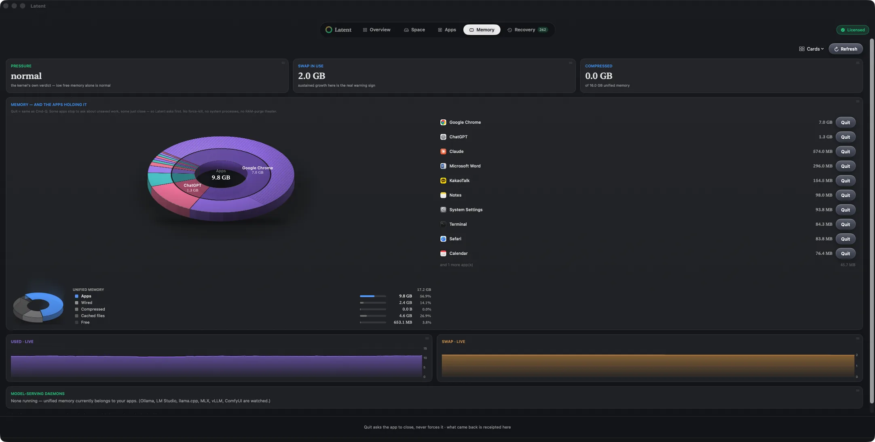Click the Pressure card drag handle

click(x=283, y=63)
